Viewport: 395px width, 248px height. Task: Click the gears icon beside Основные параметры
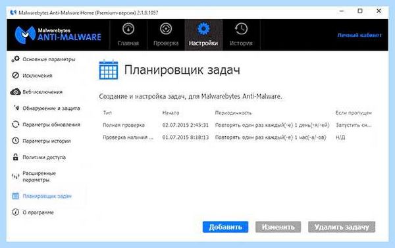[x=15, y=59]
